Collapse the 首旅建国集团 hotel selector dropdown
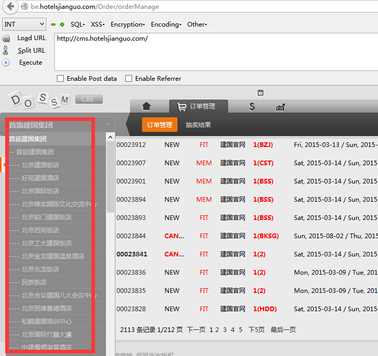This screenshot has width=378, height=356. coord(107,125)
